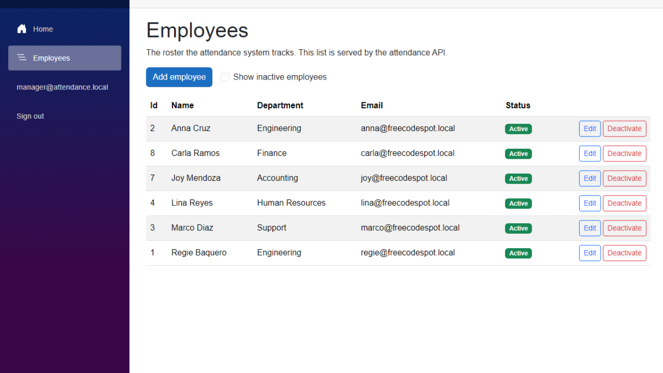The image size is (663, 373).
Task: Click the Active badge for Joy Mendoza
Action: tap(518, 178)
